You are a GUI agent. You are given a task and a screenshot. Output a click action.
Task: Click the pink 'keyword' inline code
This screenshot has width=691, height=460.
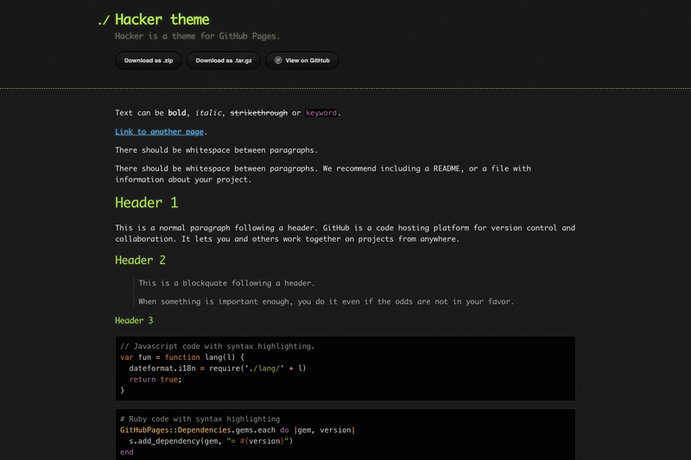pos(321,113)
